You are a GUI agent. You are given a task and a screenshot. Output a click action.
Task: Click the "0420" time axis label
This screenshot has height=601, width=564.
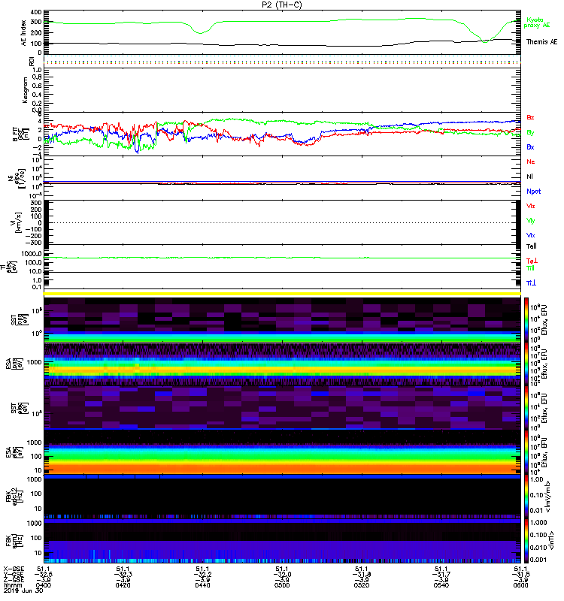pos(123,585)
